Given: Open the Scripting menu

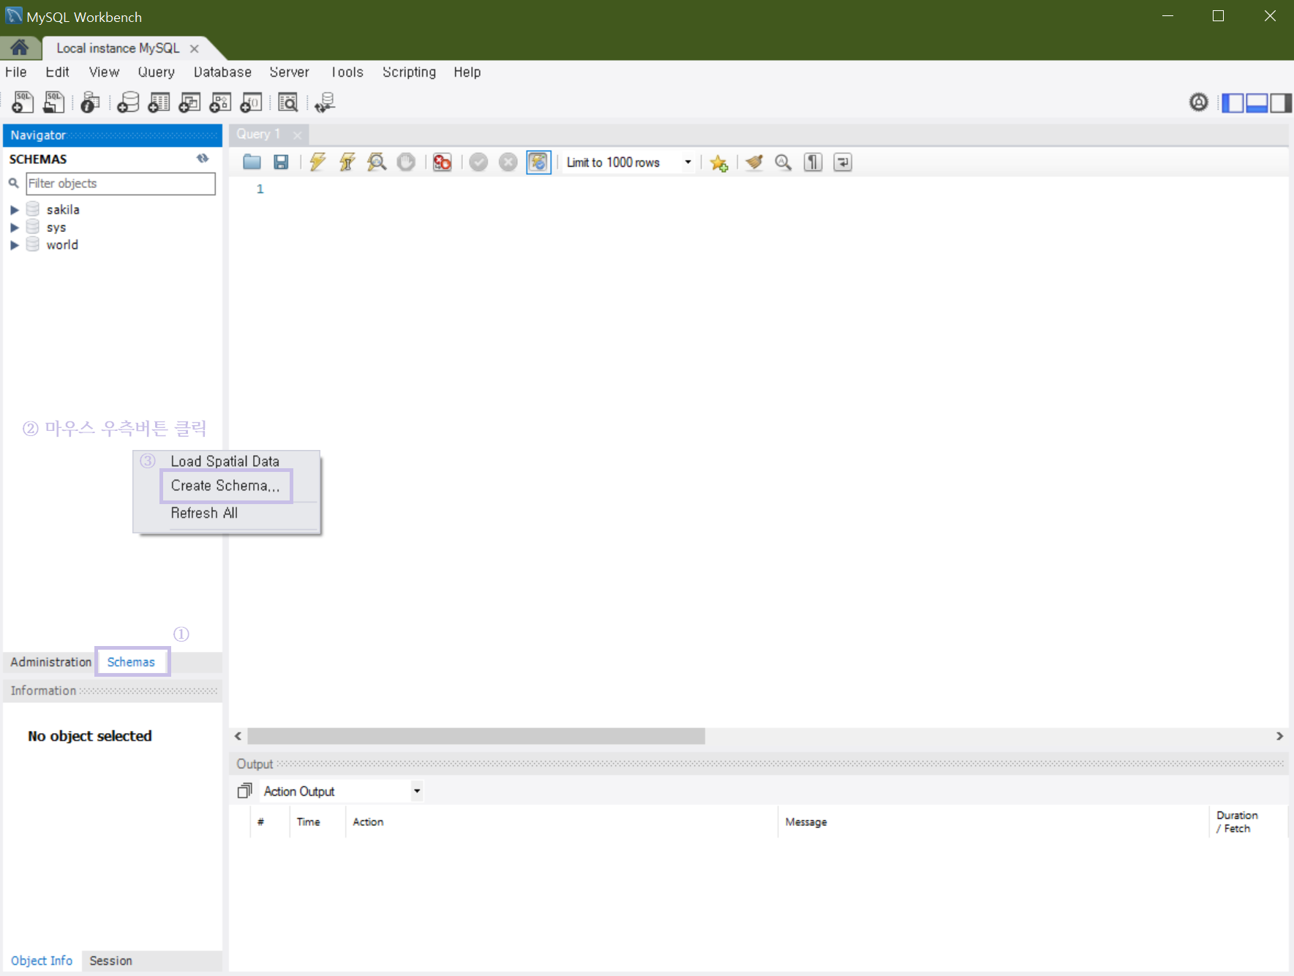Looking at the screenshot, I should click(409, 72).
